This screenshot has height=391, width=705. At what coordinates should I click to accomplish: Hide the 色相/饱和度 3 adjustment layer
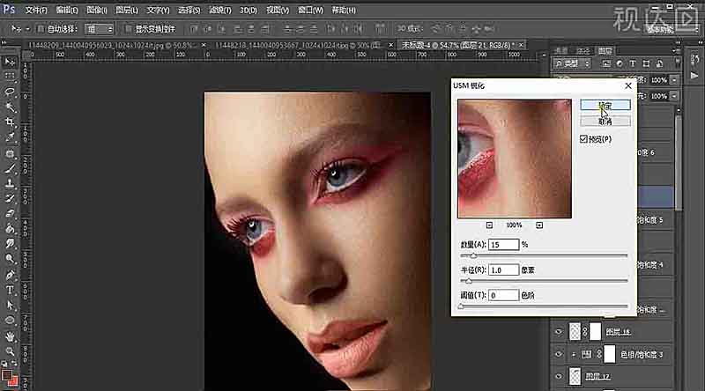[x=559, y=354]
